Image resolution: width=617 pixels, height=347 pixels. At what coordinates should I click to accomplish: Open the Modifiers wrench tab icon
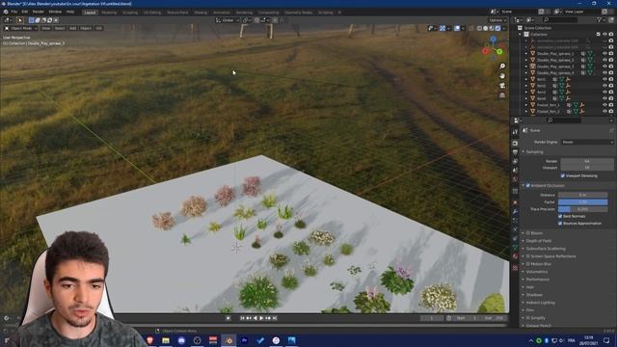[x=515, y=212]
